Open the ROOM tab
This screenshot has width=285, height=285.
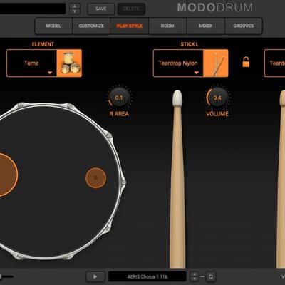(x=167, y=26)
